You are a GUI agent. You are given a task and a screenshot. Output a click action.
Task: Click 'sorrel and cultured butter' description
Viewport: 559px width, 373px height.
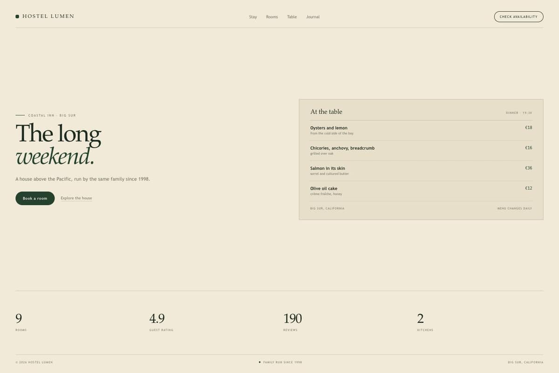tap(329, 174)
